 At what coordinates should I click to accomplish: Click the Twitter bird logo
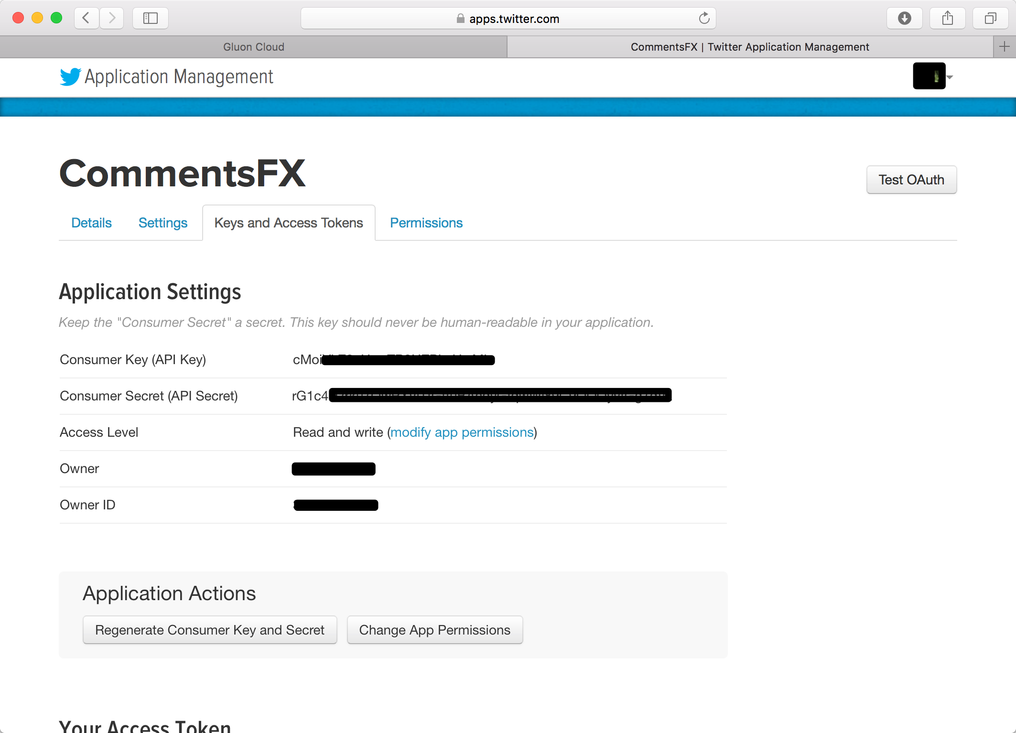(71, 76)
